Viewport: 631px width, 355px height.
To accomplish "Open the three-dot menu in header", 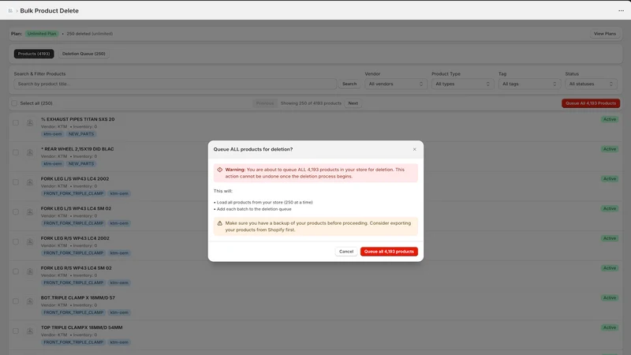I will (621, 11).
